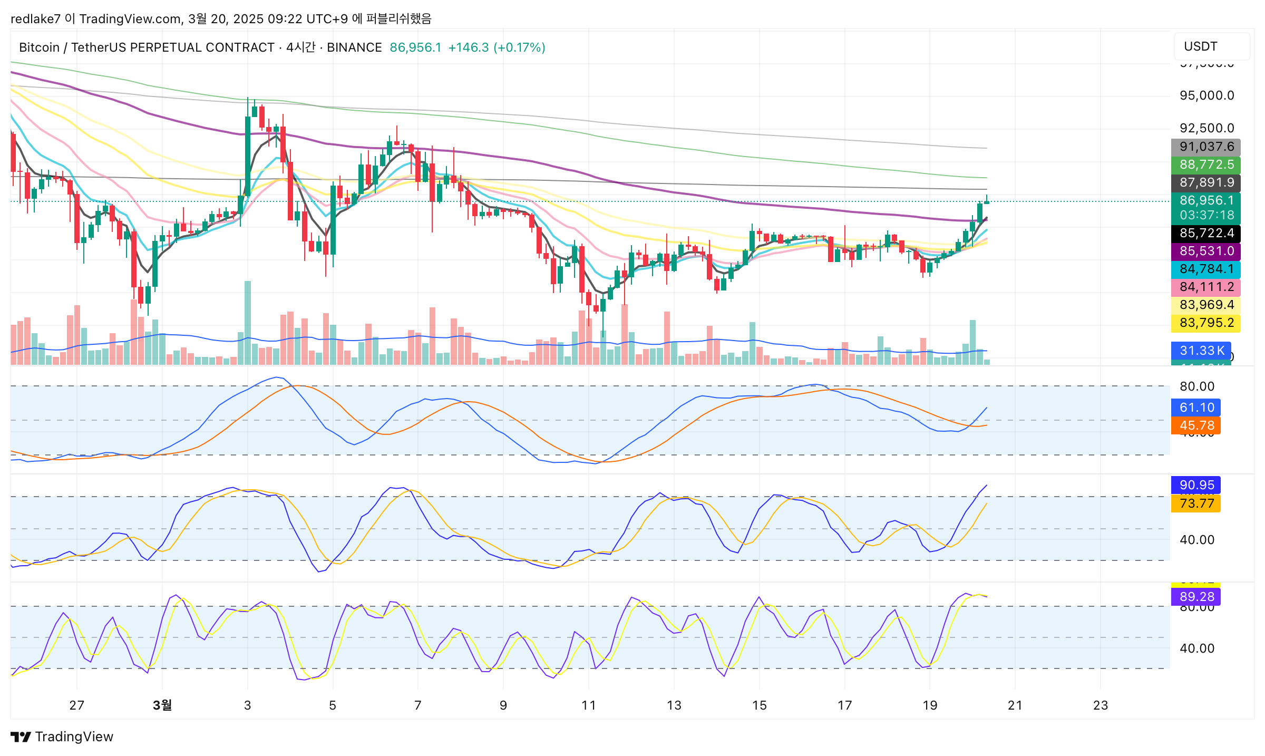Click the TradingView wordmark text at bottom
The image size is (1265, 756).
coord(74,736)
